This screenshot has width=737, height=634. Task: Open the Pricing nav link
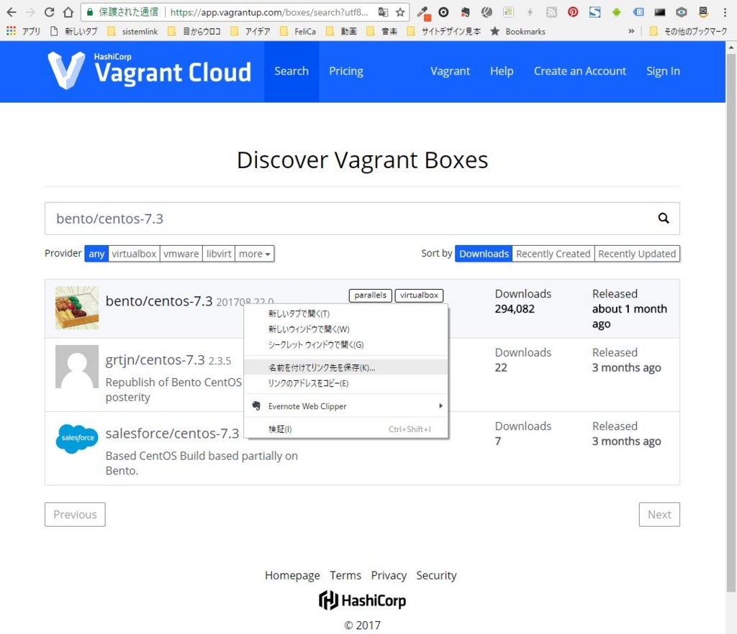(346, 71)
